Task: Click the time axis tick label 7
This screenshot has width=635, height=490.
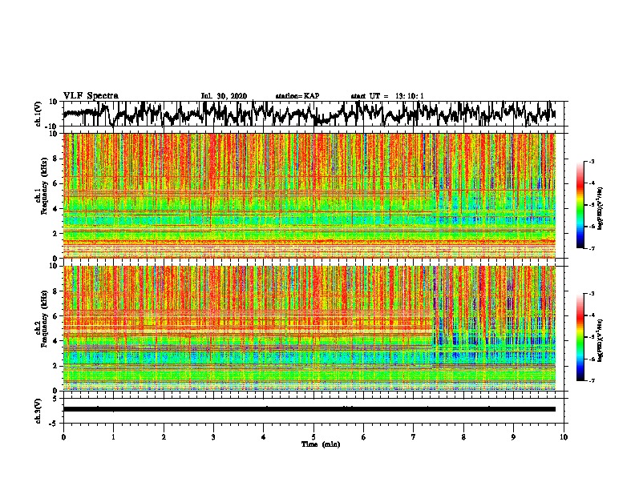Action: (x=414, y=437)
